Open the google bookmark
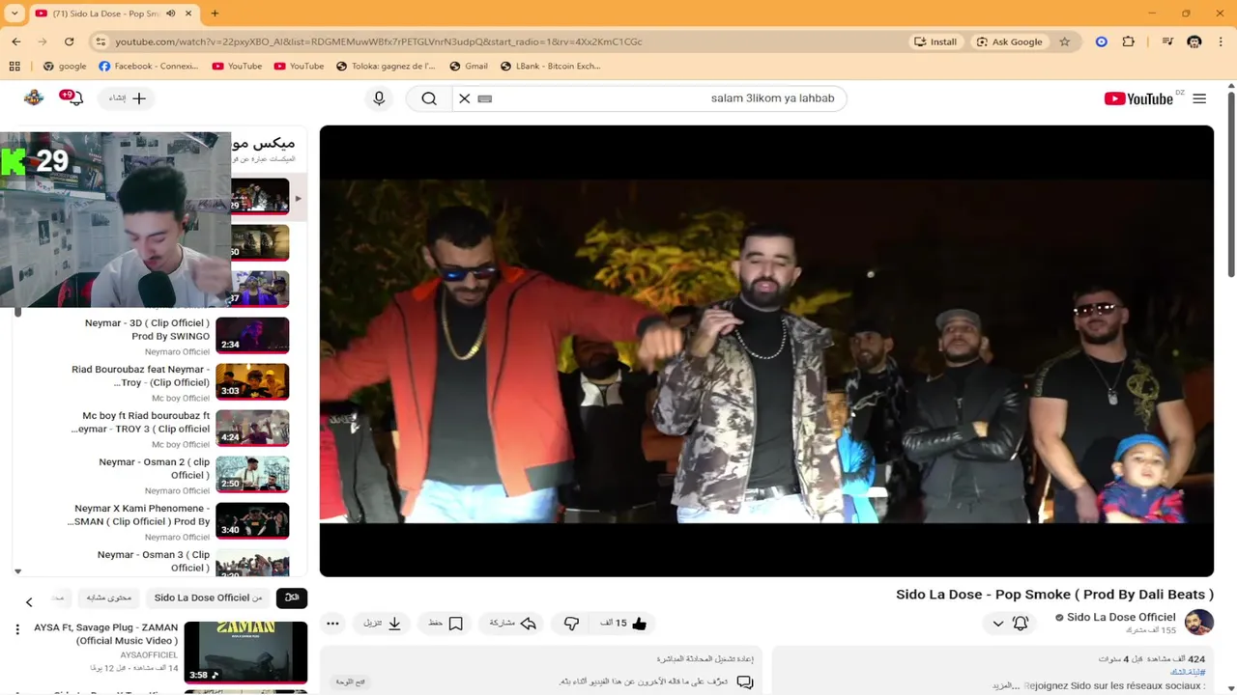This screenshot has height=695, width=1237. click(65, 66)
